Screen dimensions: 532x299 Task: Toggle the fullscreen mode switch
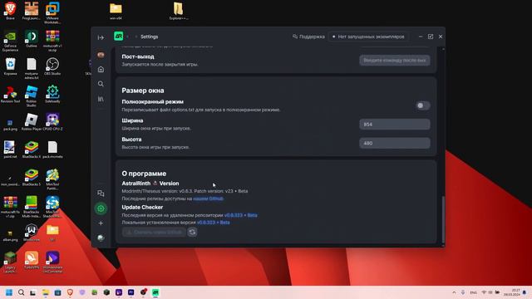(x=423, y=105)
